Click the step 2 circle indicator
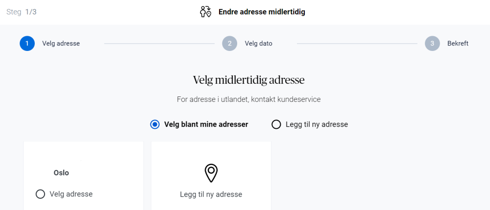Screen dimensions: 490x210 [229, 44]
